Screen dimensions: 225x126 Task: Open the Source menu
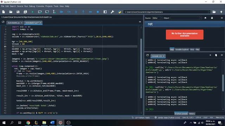coord(20,6)
